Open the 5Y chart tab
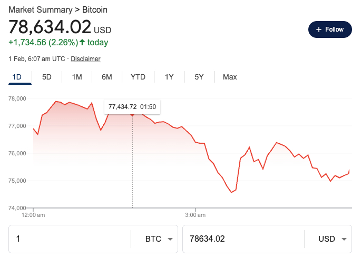 [x=199, y=77]
